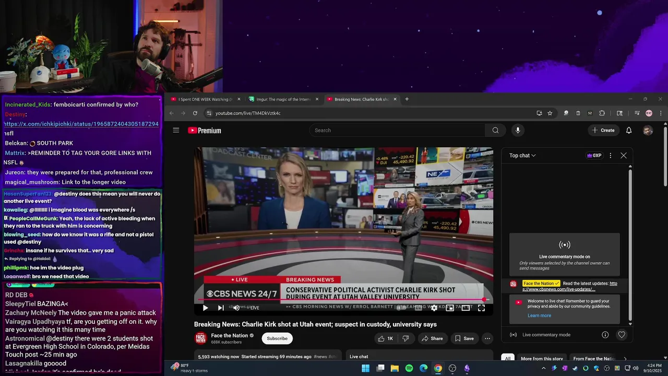Like the video with thumbs up
Screen dimensions: 668x376
[x=386, y=338]
